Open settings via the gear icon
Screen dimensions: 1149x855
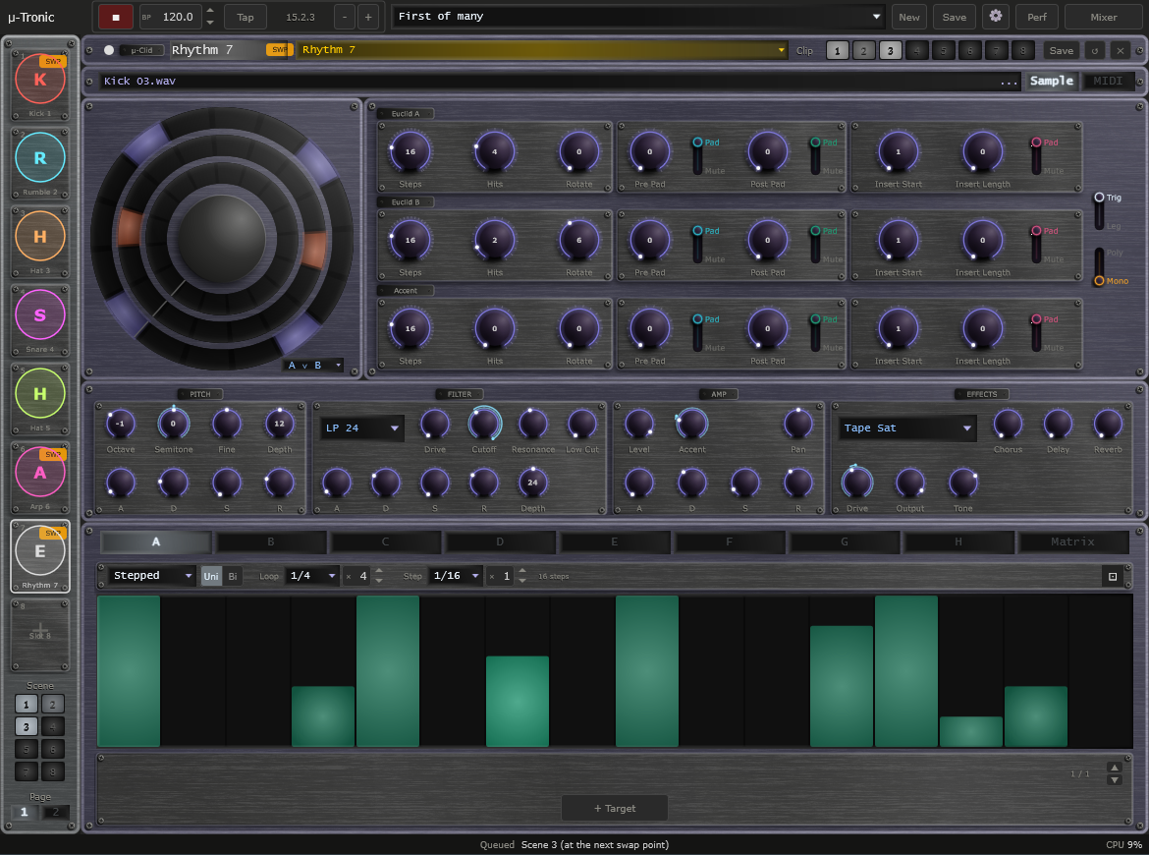tap(995, 16)
